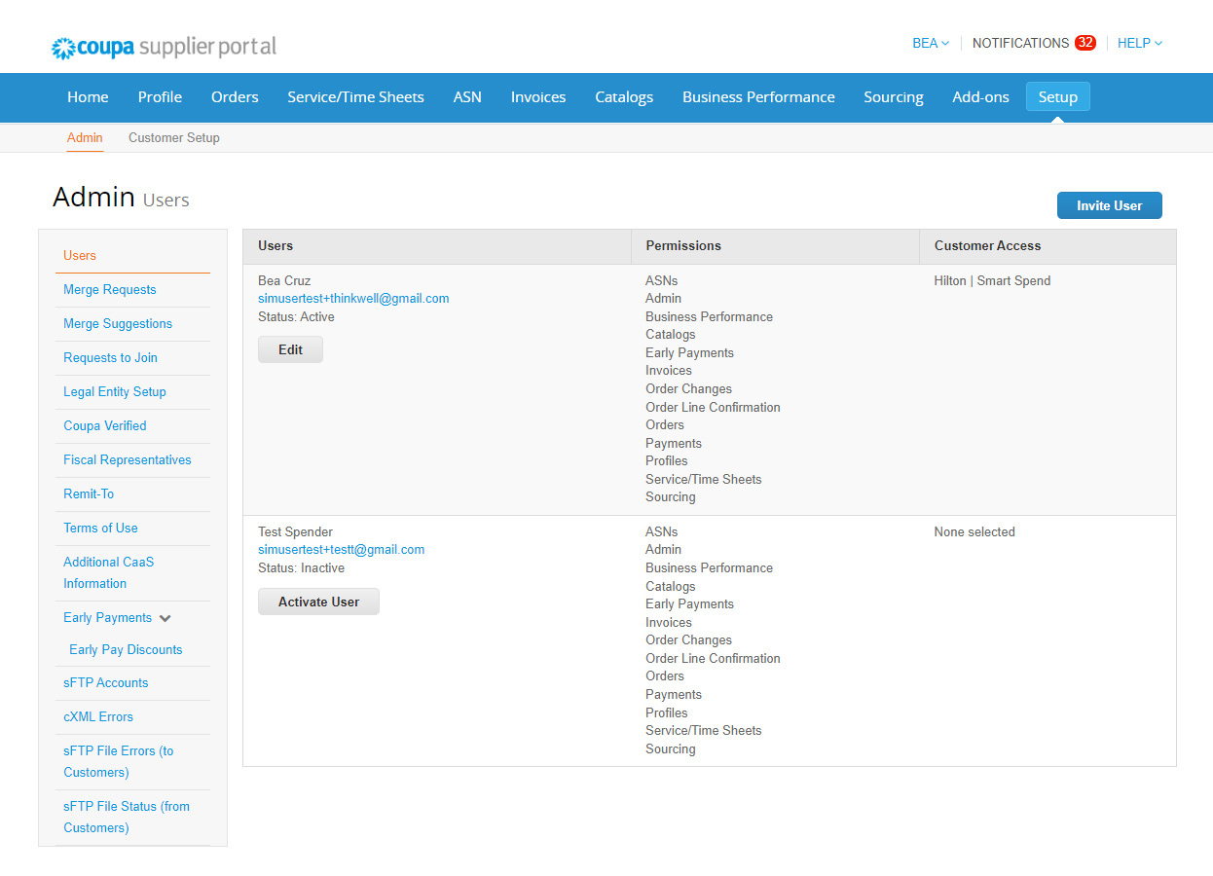Open Bea Cruz's email address link
Viewport: 1213px width, 876px height.
[353, 299]
